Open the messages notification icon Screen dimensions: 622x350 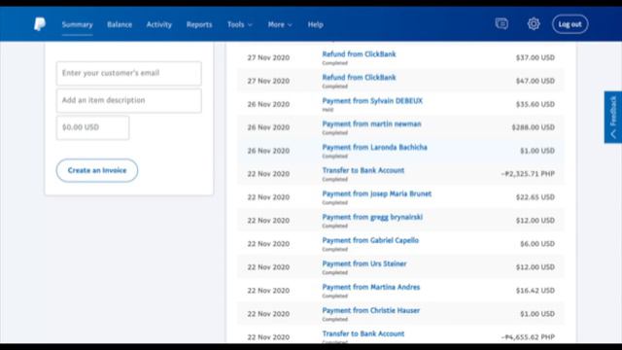501,24
